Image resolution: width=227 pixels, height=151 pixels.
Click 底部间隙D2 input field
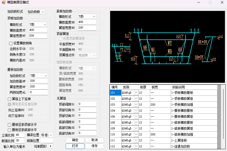(x=87, y=122)
